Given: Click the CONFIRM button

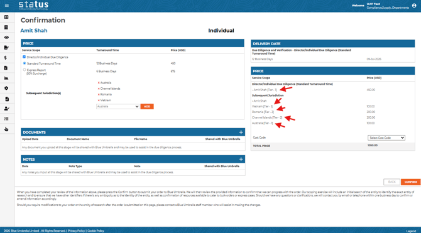Looking at the screenshot, I should point(410,182).
